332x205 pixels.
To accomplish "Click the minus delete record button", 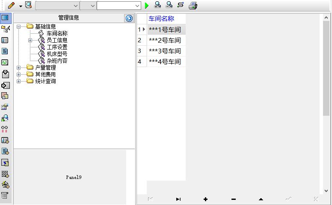I will [233, 199].
